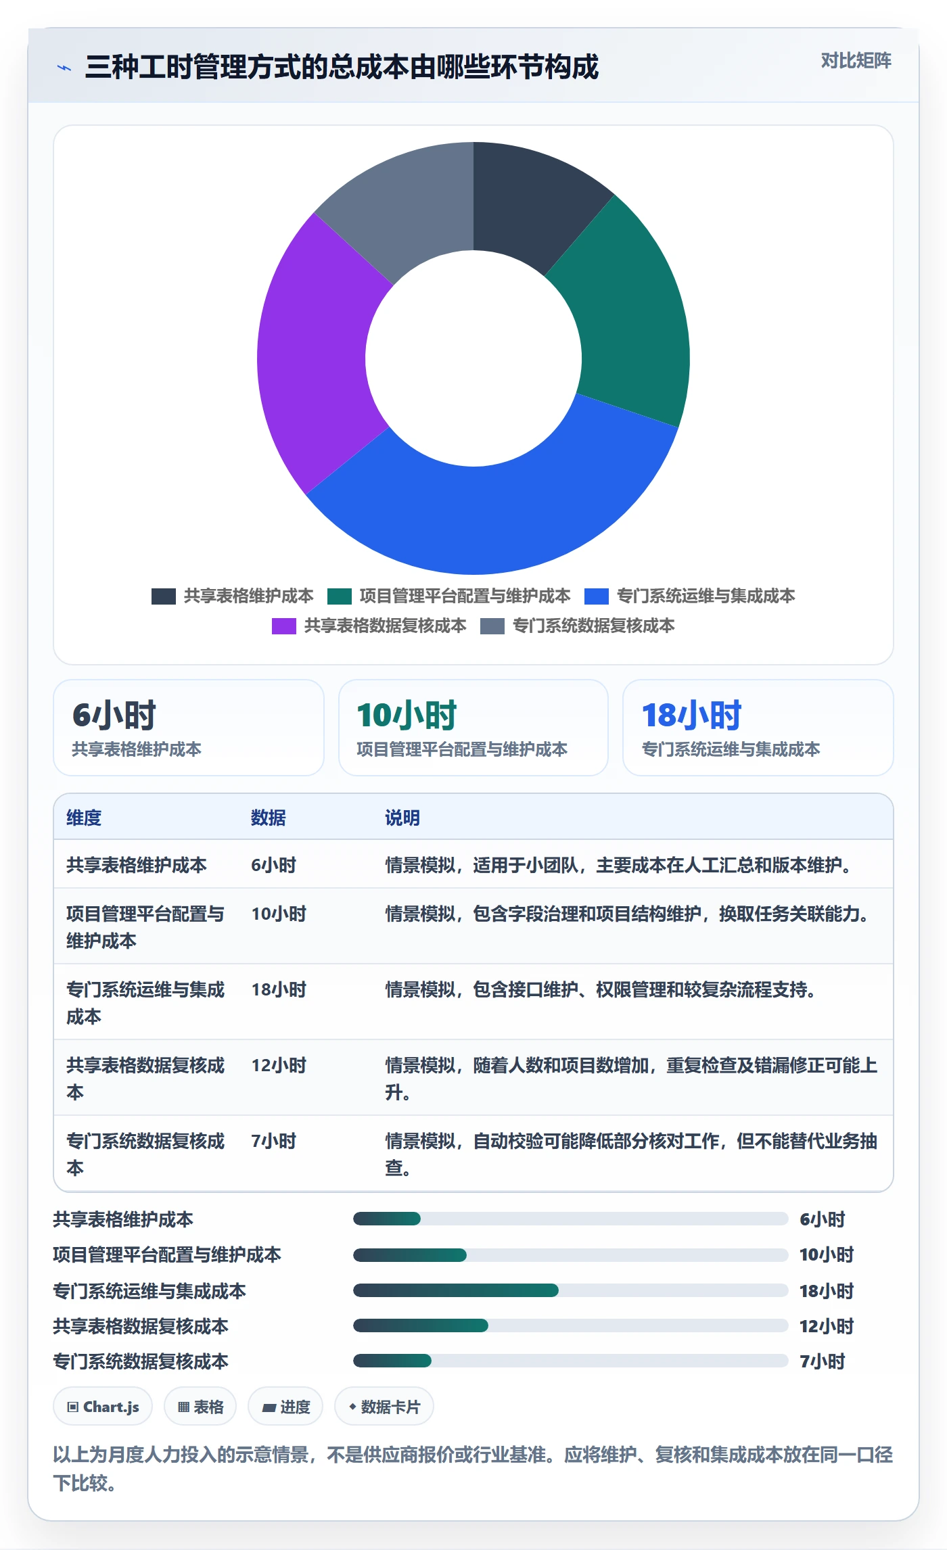Select the 数据卡片 tag chip

coord(384,1407)
